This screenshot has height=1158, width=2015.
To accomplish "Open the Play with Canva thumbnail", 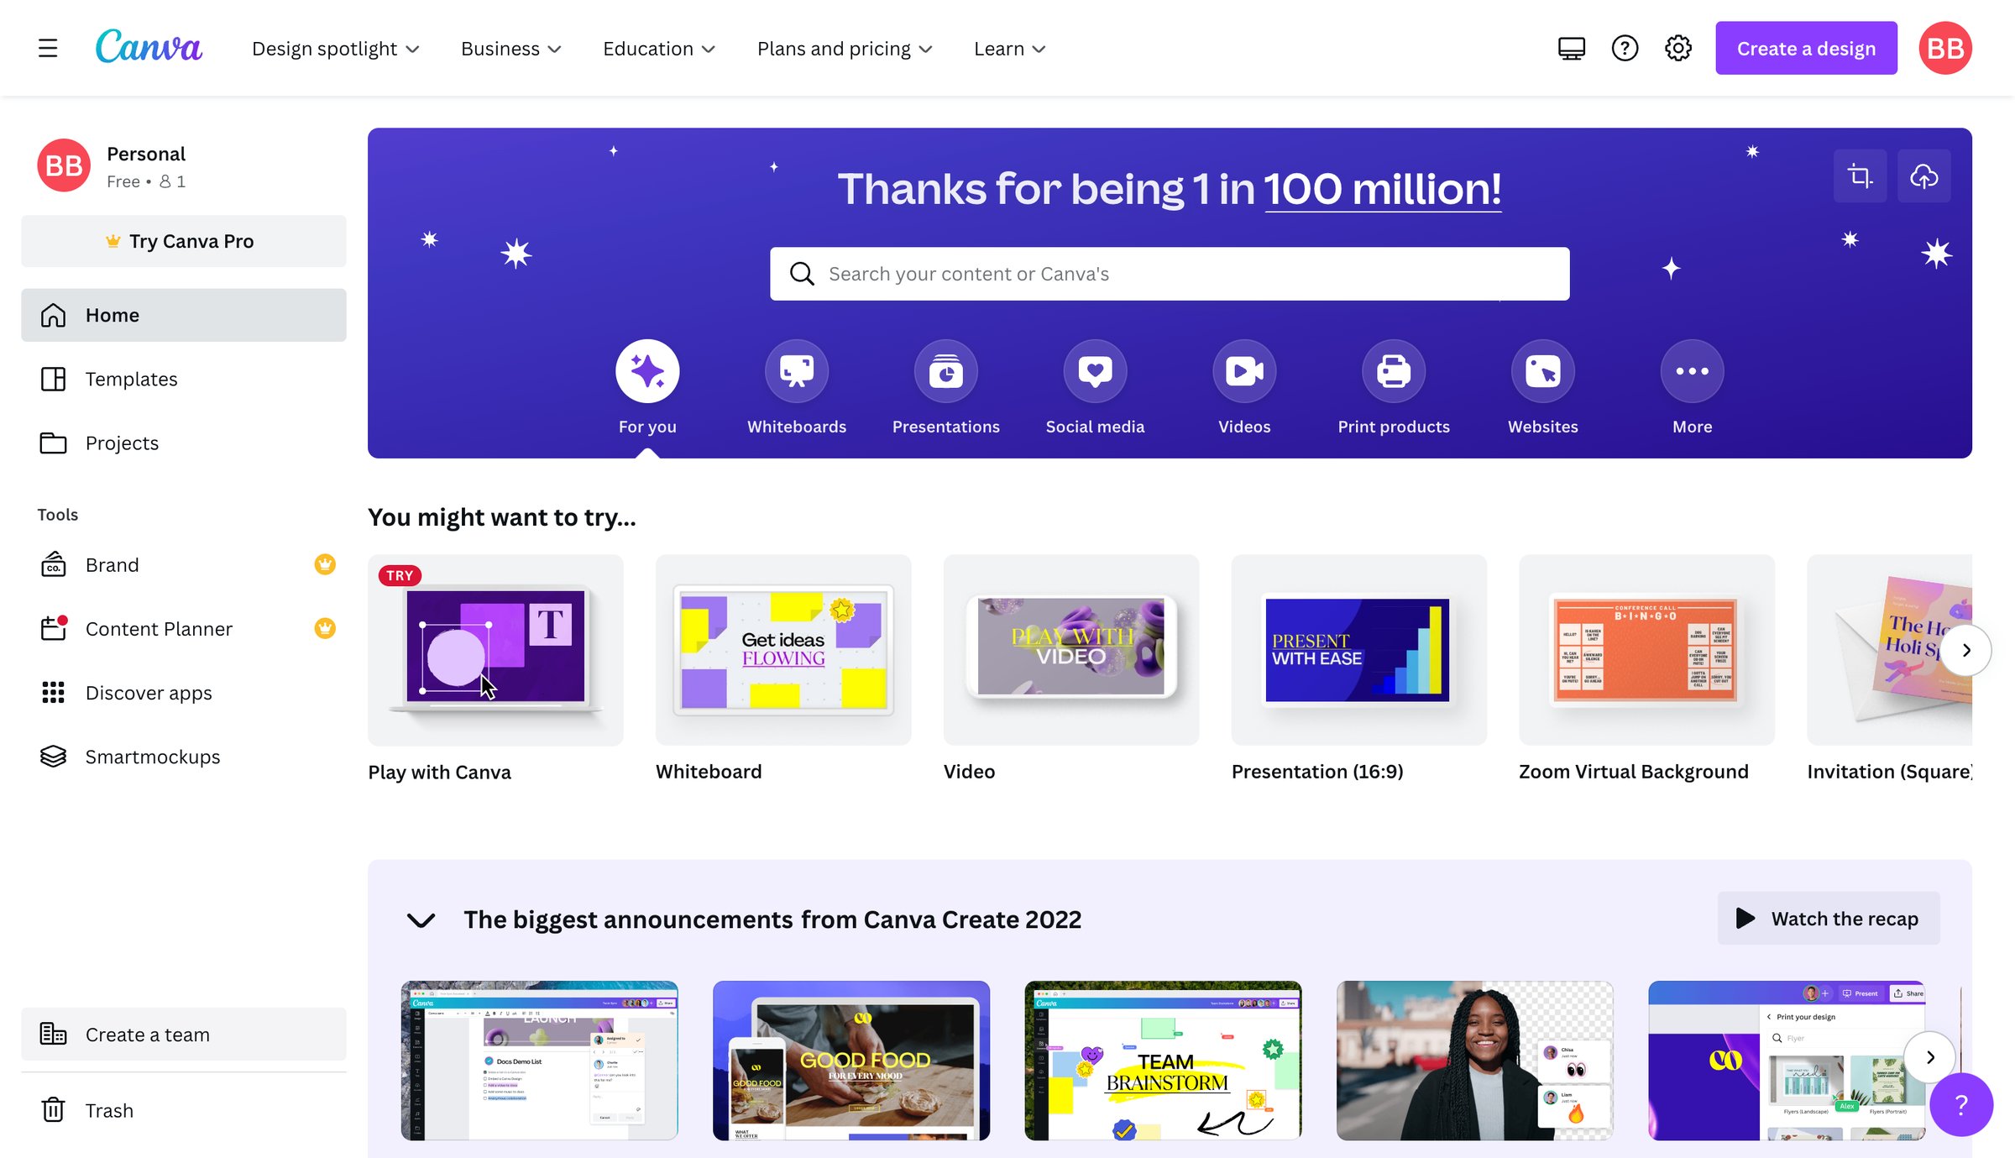I will [495, 650].
